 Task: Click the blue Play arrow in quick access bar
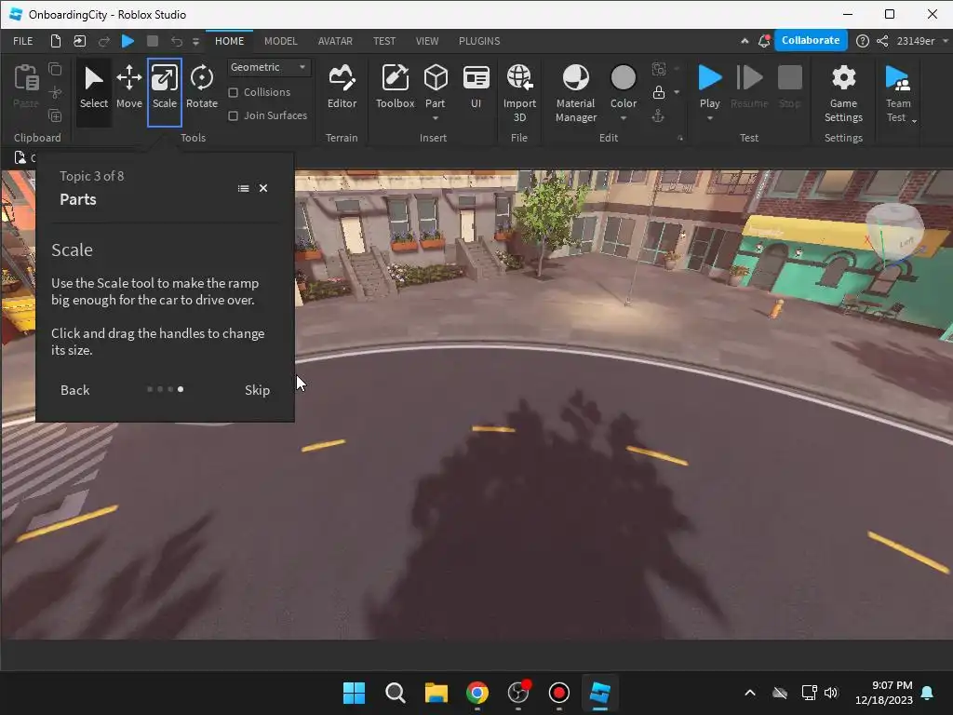click(x=128, y=41)
